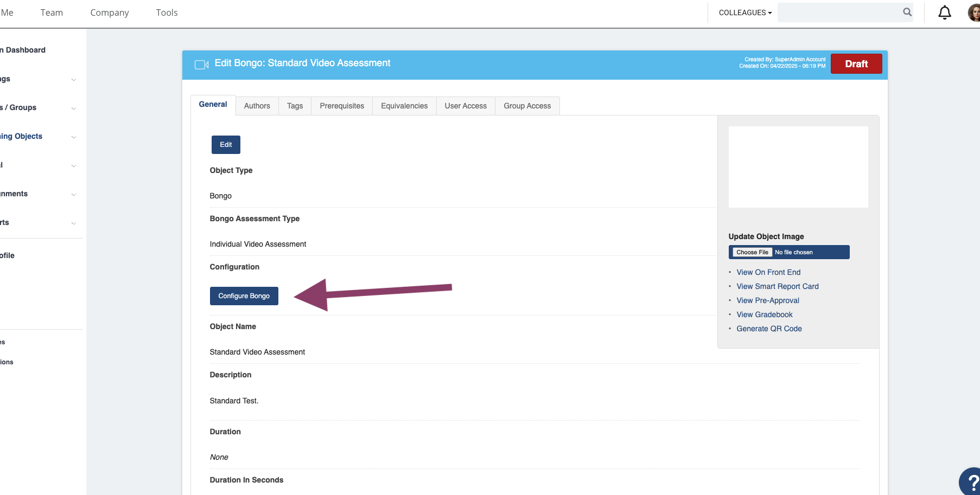Viewport: 980px width, 495px height.
Task: Expand the Learning Objects sidebar chevron
Action: coord(74,137)
